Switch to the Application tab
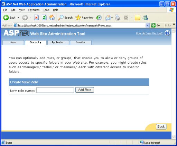 point(58,42)
